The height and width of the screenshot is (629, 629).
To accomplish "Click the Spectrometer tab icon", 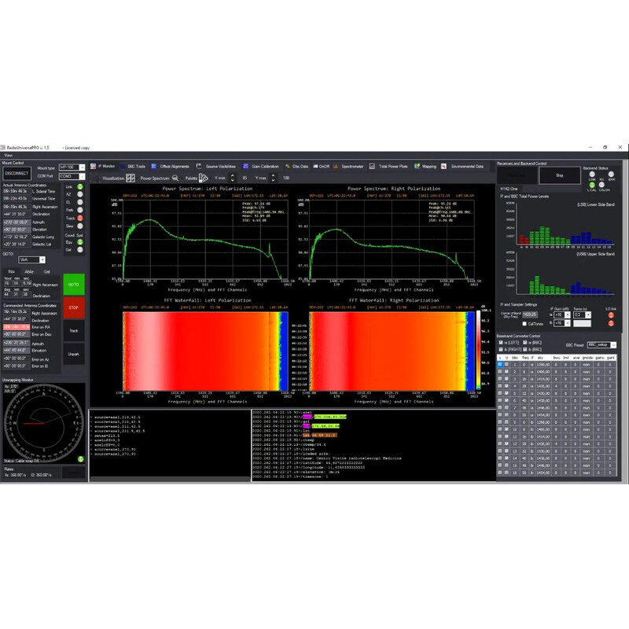I will (x=336, y=166).
